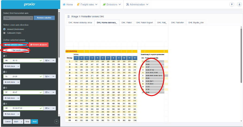Click the globe icon for zone 4
The image size is (243, 127).
tap(4, 104)
